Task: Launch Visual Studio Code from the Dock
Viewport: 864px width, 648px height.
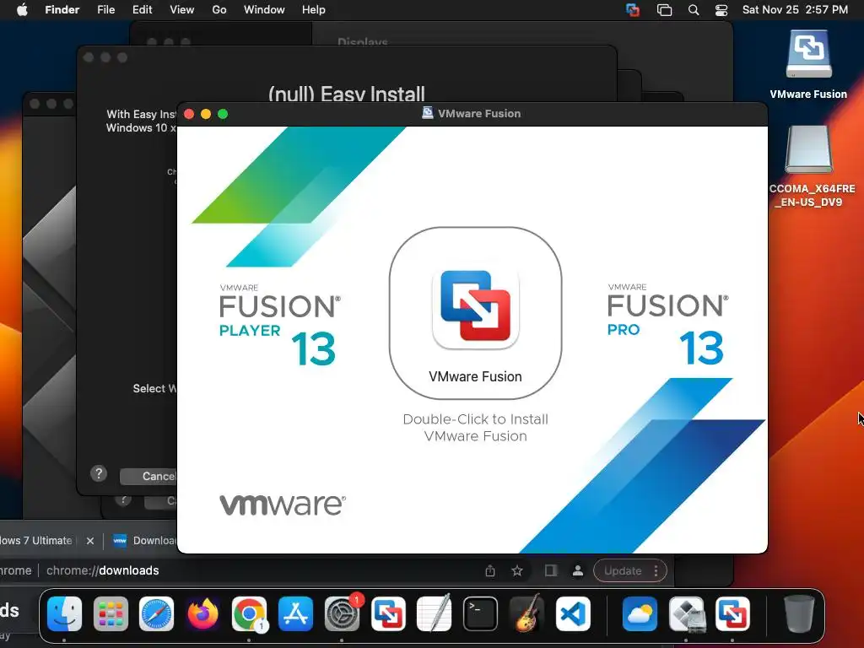Action: 573,613
